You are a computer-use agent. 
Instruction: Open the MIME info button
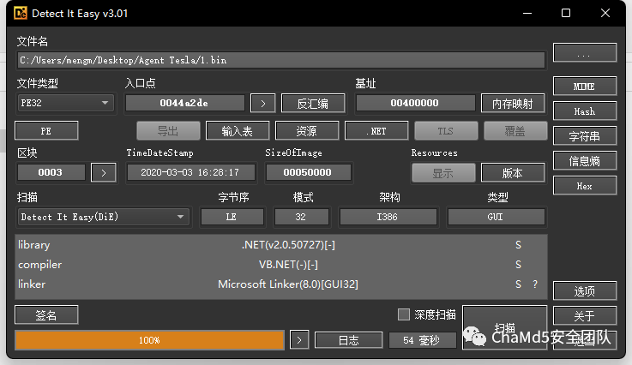(585, 87)
